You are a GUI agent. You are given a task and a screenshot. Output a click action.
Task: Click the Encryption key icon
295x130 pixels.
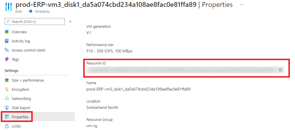point(7,89)
